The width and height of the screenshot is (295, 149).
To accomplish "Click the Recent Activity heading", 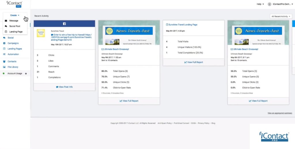I will point(41,16).
